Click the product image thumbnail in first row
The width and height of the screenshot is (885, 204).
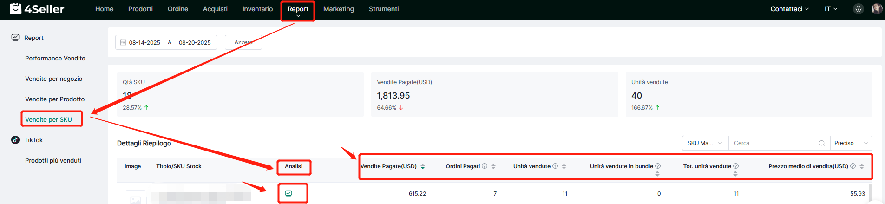coord(135,198)
